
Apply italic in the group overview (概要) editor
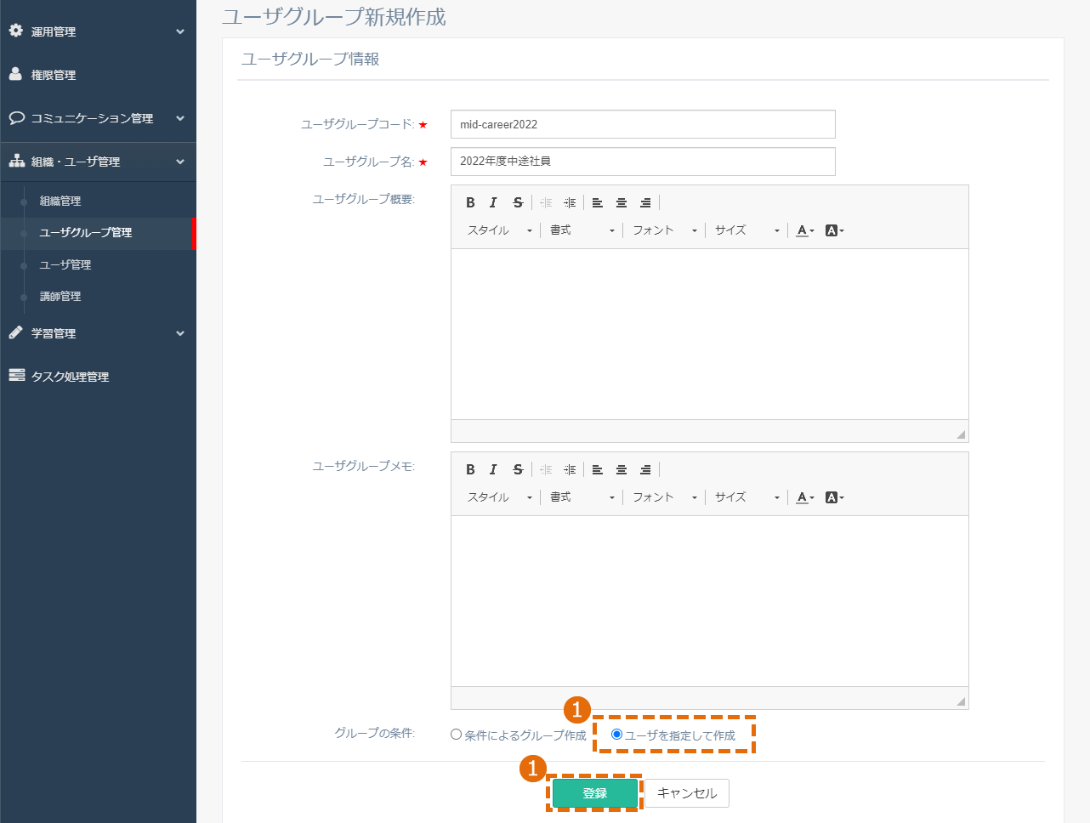pos(493,202)
